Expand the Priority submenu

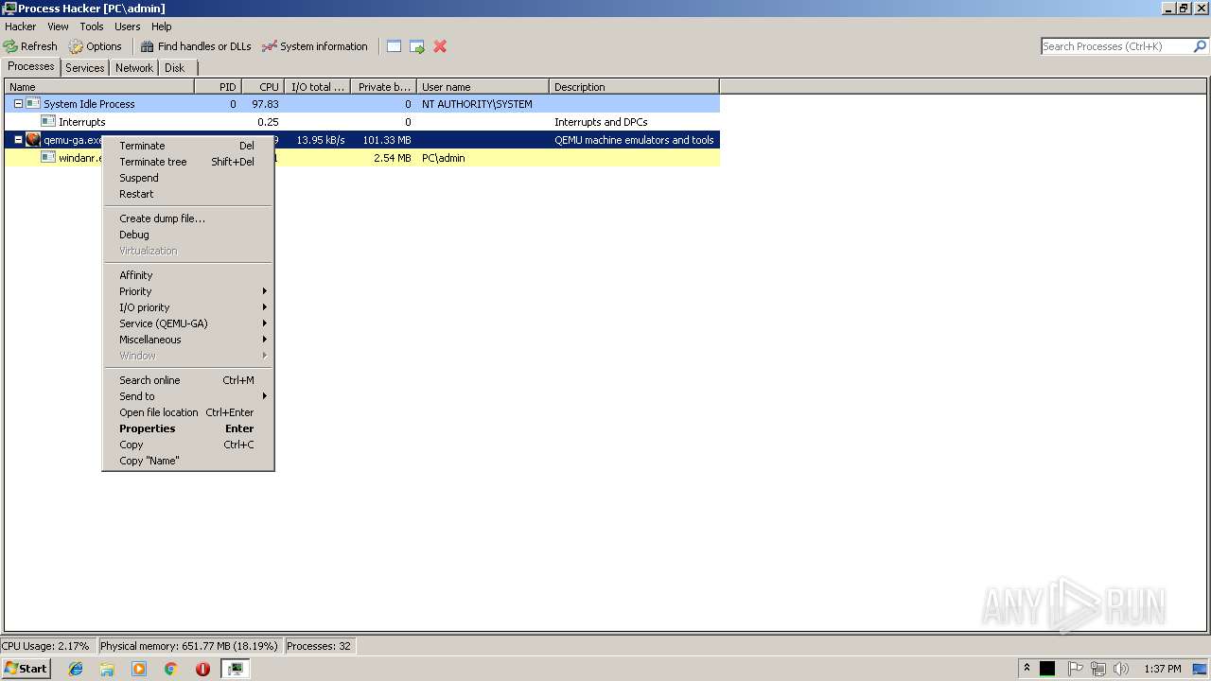tap(188, 291)
